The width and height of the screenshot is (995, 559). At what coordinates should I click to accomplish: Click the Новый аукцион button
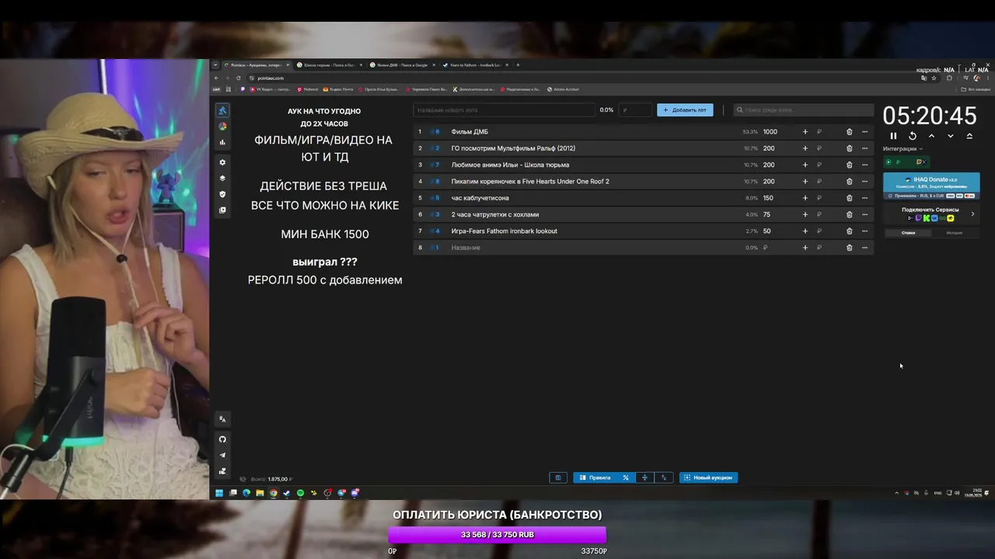pos(708,477)
